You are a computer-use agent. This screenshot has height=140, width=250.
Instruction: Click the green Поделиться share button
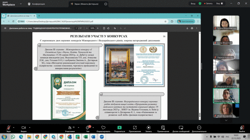[119, 128]
